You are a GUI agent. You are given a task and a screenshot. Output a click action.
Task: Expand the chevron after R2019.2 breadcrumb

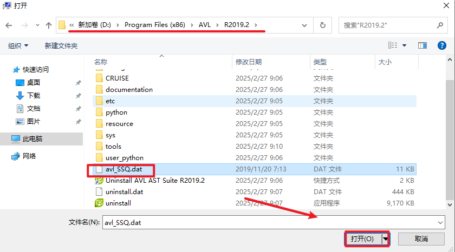[256, 25]
